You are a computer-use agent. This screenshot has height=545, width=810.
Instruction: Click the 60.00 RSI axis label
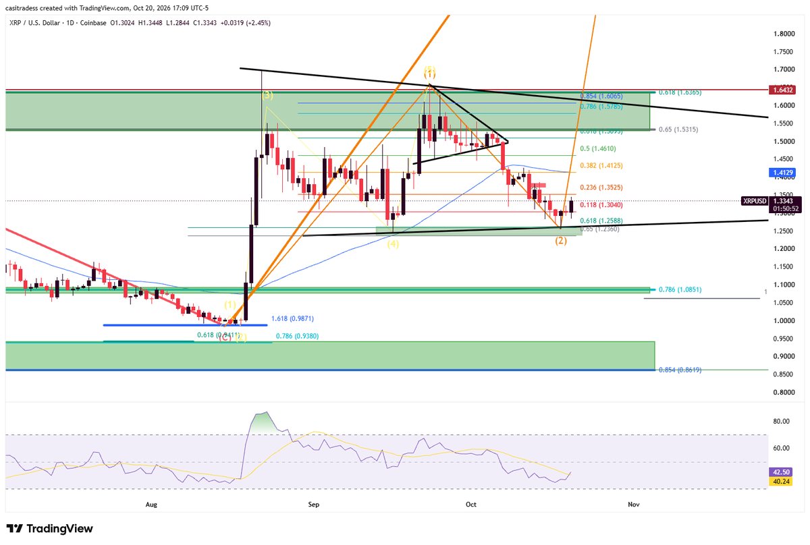[x=782, y=448]
